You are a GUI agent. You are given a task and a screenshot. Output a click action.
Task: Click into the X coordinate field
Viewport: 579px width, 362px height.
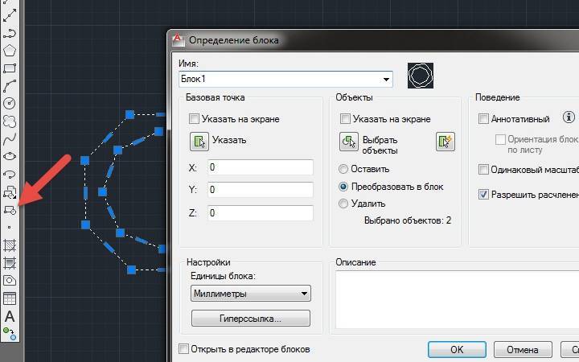pyautogui.click(x=261, y=167)
